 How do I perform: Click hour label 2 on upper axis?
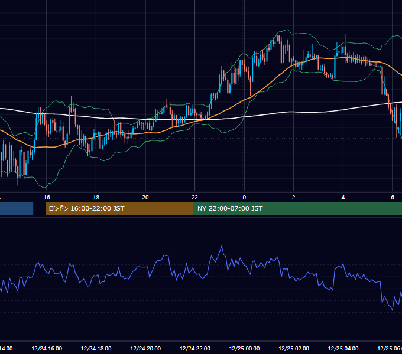pyautogui.click(x=294, y=198)
